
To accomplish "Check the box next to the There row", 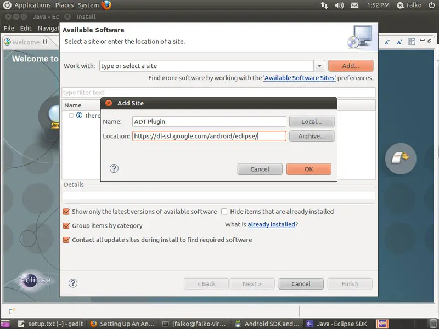I will coord(71,115).
